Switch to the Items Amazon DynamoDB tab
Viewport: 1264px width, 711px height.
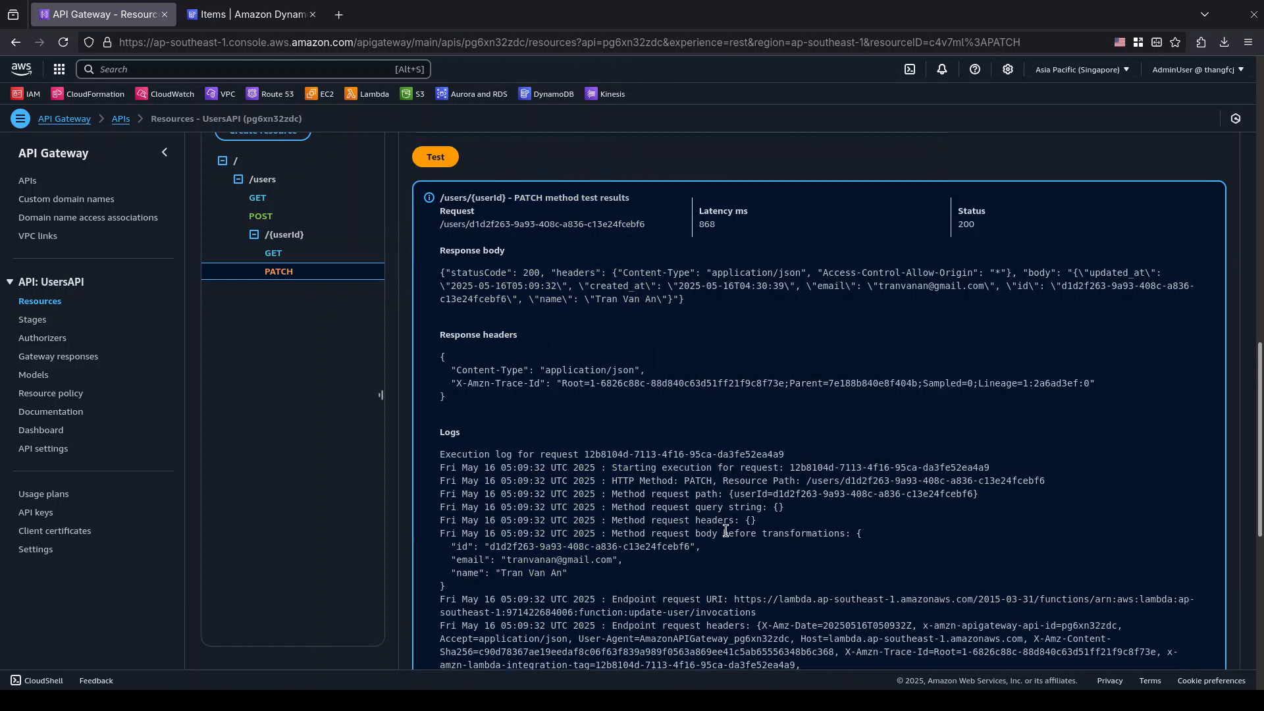(x=251, y=14)
